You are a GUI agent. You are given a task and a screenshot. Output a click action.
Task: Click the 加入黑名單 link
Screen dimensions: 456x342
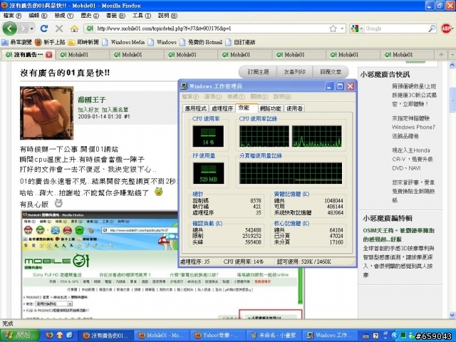(115, 110)
